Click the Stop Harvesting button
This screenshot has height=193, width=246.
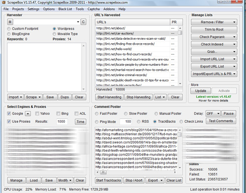[138, 97]
